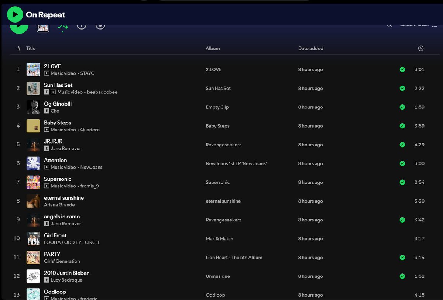Screen dimensions: 443x300
Task: Open the Custom order sort dropdown
Action: 419,25
